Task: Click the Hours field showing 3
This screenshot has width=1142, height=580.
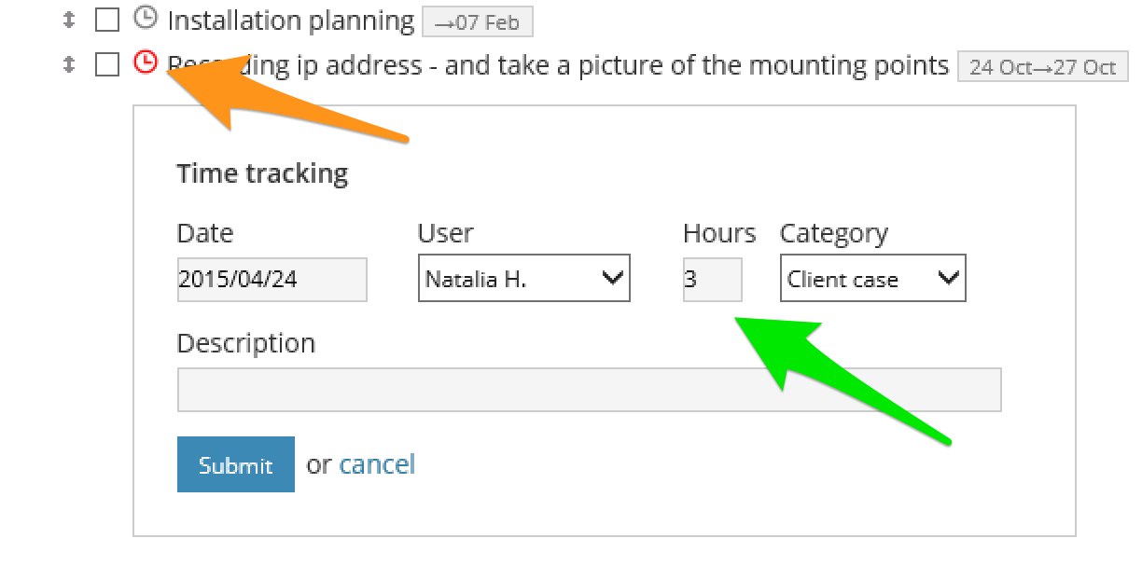Action: pos(712,278)
